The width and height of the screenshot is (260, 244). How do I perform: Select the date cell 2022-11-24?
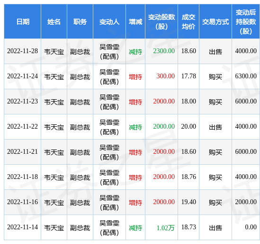[x=23, y=76]
